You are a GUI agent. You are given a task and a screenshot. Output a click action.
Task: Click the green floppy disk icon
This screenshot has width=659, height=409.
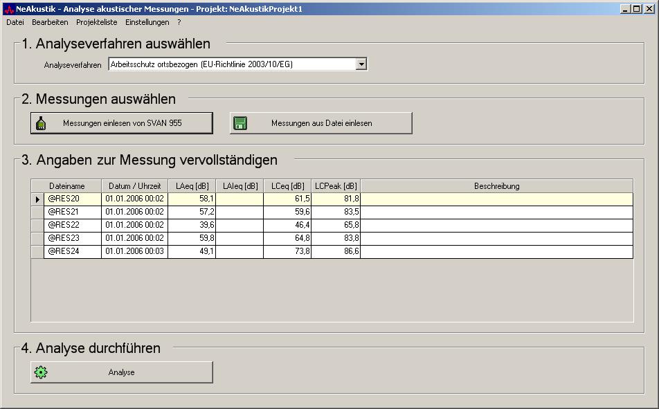click(x=240, y=123)
